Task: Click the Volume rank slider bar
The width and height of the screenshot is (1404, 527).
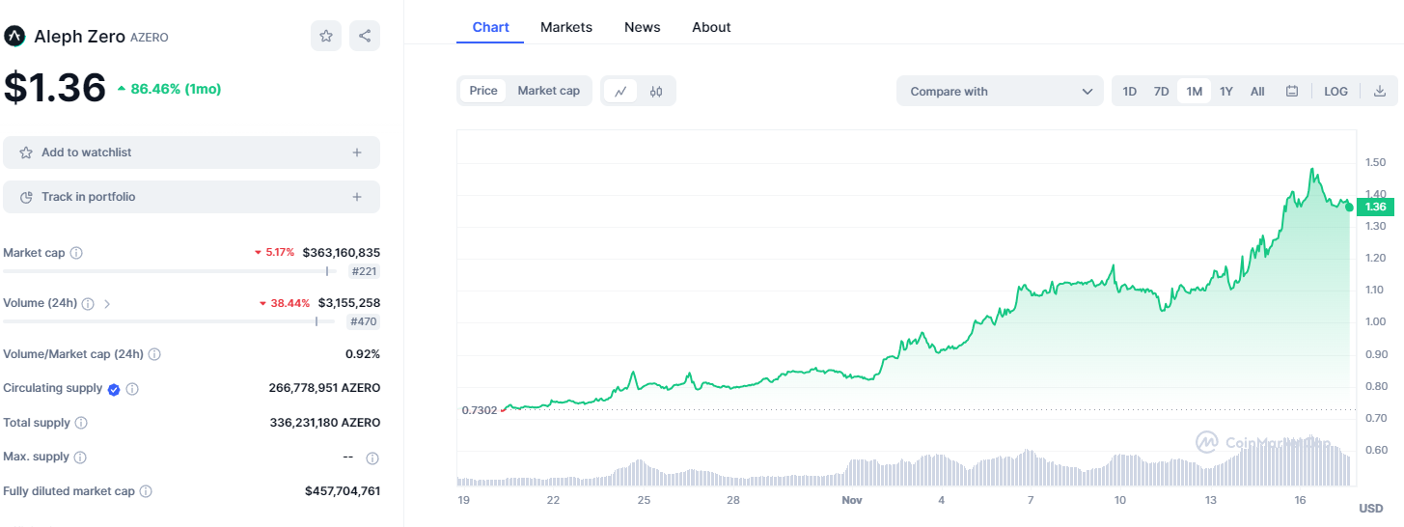Action: [169, 321]
